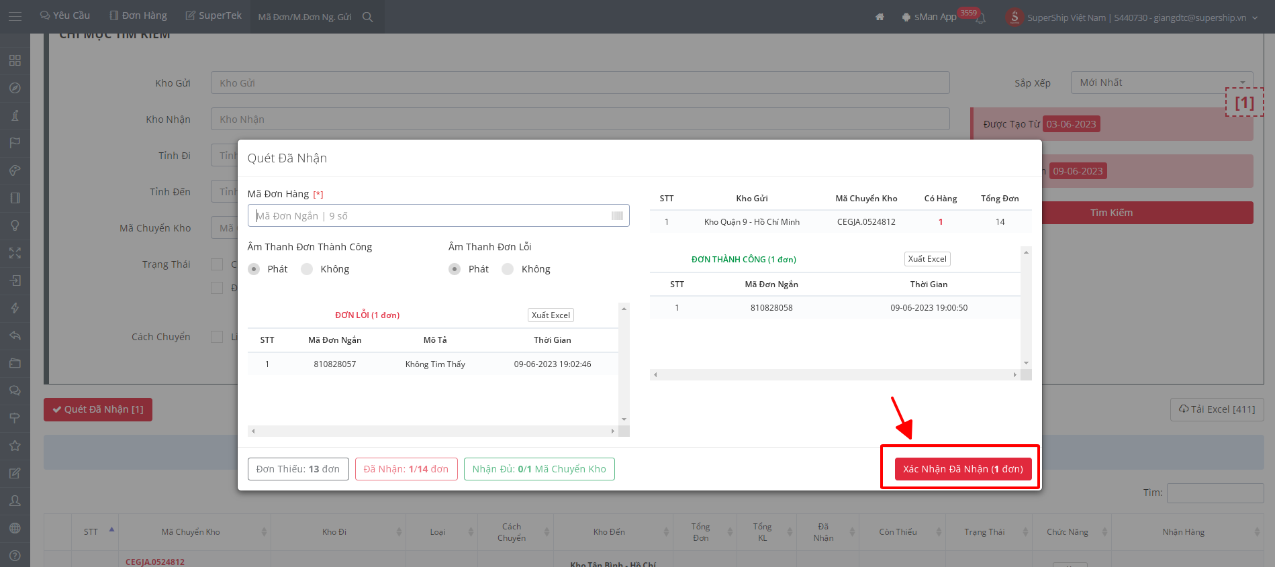1275x567 pixels.
Task: Click Đơn Thiếu: 13 đơn button
Action: pos(298,469)
